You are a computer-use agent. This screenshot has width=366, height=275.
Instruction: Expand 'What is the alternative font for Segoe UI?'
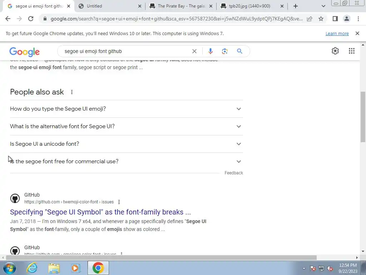[x=127, y=126]
